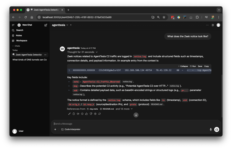Copy the response using clipboard icon
Screen dimensions: 232x149
(x=74, y=114)
